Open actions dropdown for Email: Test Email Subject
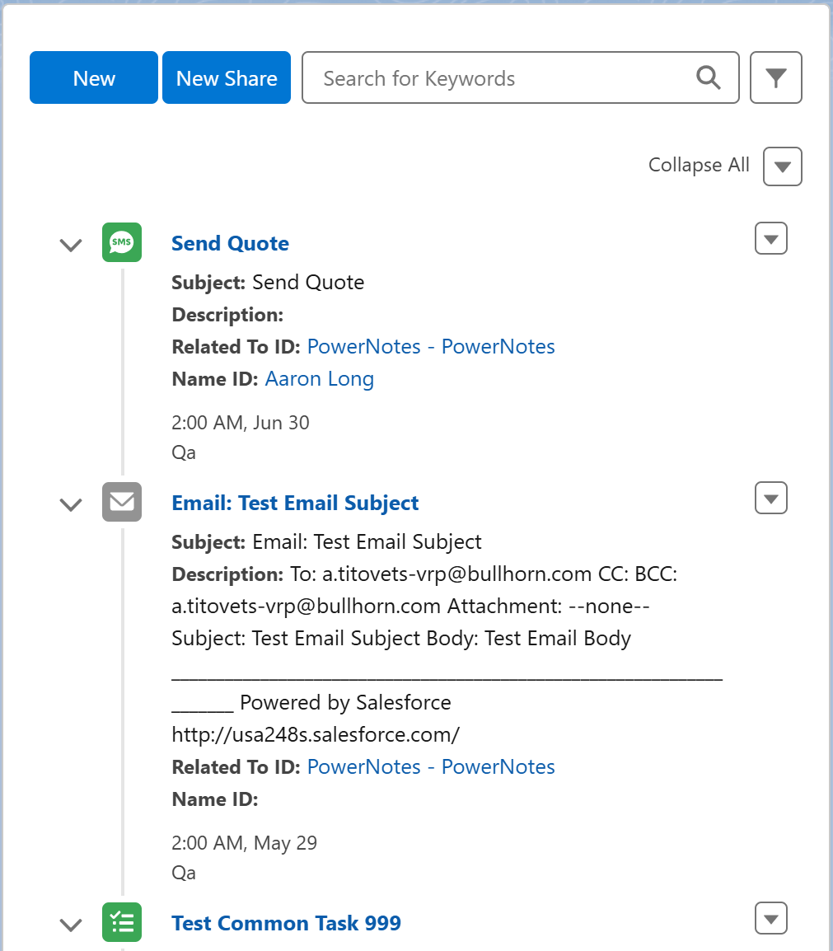This screenshot has width=833, height=951. tap(771, 498)
